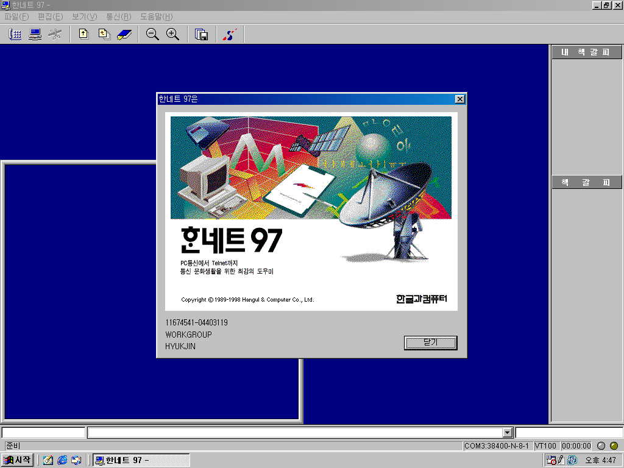This screenshot has width=624, height=468.
Task: Open the 파일(F) menu
Action: point(16,16)
